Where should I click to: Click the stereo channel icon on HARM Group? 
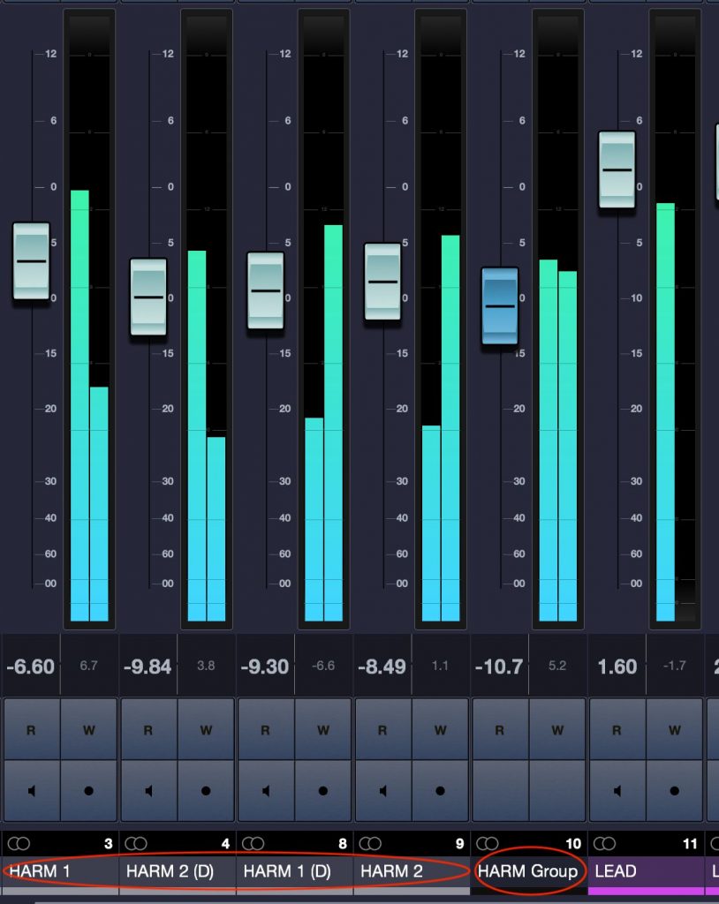[x=488, y=844]
